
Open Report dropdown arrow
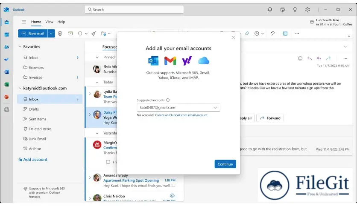86,34
